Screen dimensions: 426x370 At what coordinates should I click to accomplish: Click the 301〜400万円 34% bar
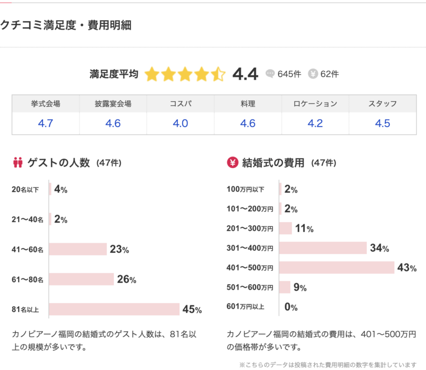click(x=323, y=248)
